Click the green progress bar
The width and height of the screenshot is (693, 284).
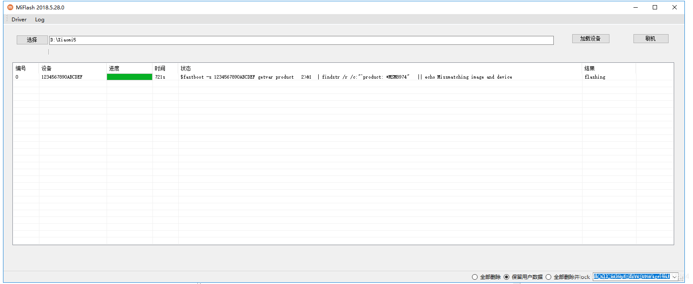pyautogui.click(x=129, y=77)
